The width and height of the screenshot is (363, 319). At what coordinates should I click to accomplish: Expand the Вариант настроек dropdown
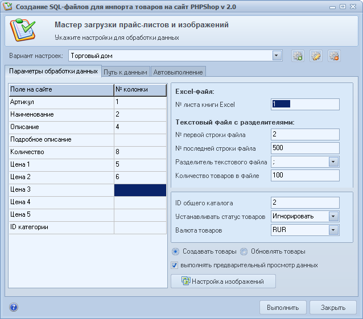click(x=277, y=56)
